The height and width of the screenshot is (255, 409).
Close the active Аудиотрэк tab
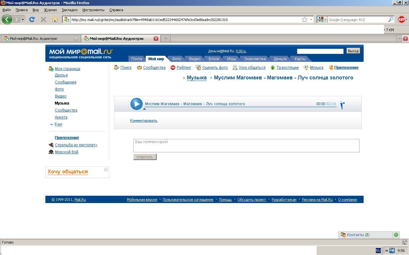pyautogui.click(x=156, y=39)
